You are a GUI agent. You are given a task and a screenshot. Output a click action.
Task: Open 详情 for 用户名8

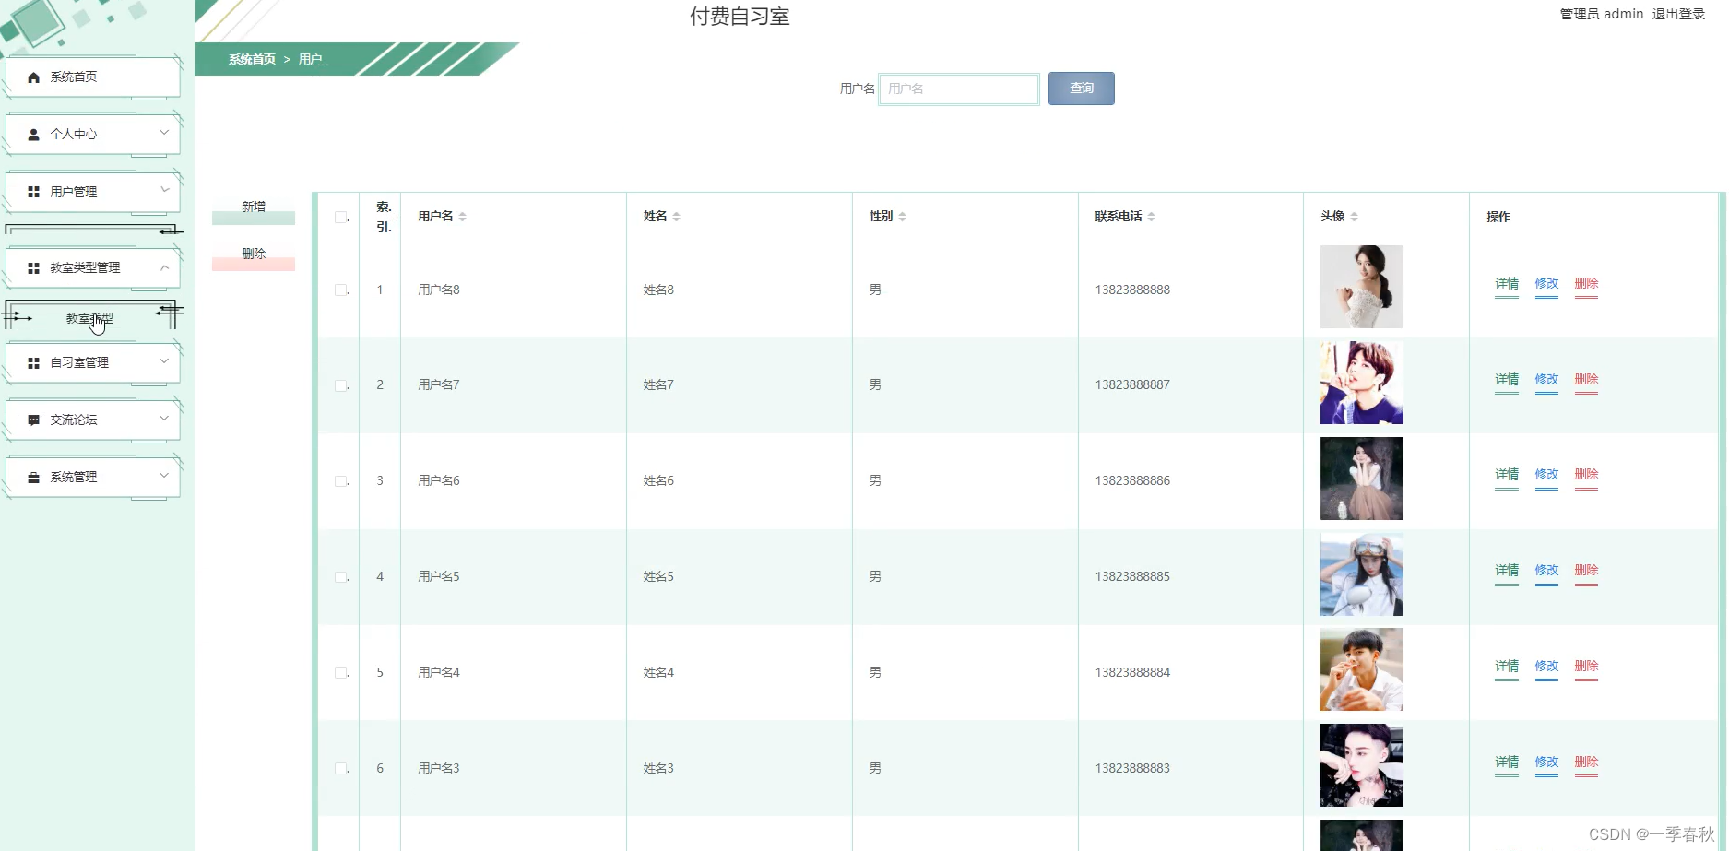pyautogui.click(x=1506, y=284)
